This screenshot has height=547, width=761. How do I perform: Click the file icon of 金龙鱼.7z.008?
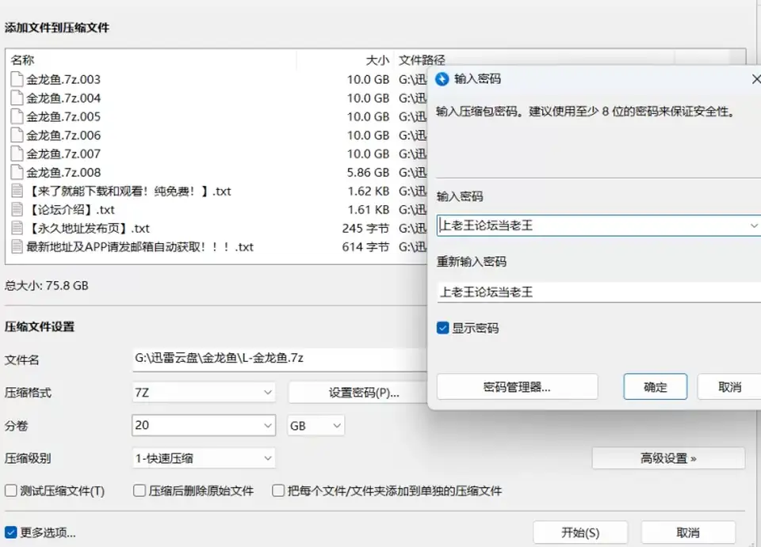[x=17, y=172]
